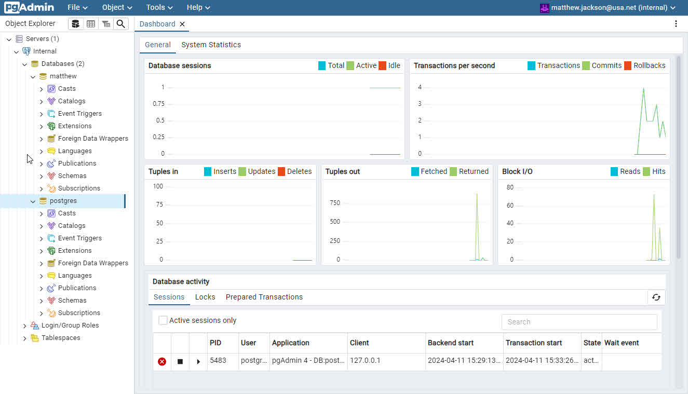Image resolution: width=688 pixels, height=394 pixels.
Task: Expand the Login/Group Roles node
Action: (24, 325)
